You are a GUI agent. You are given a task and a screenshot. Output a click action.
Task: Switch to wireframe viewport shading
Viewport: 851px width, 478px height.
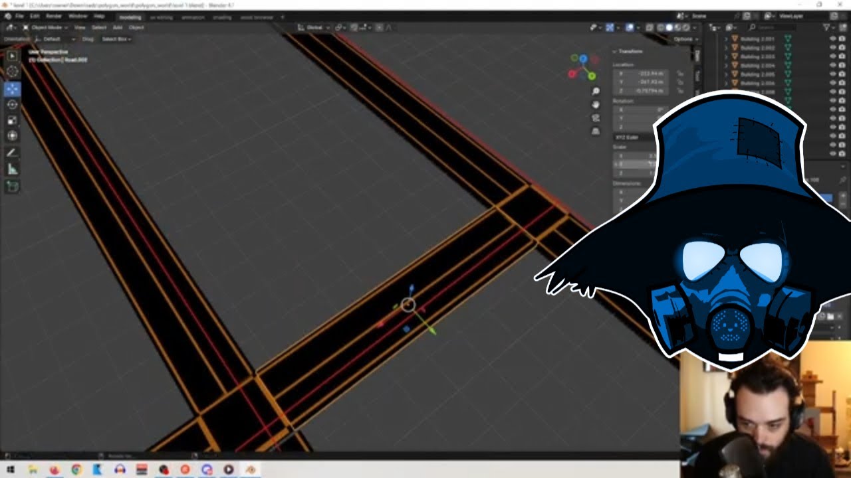660,28
